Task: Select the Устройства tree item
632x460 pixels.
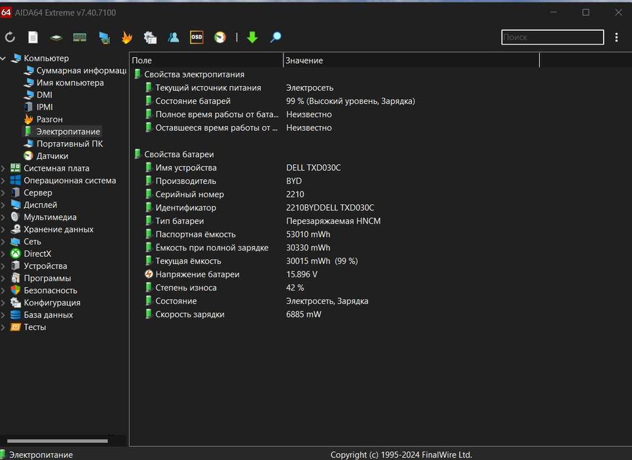Action: point(39,266)
